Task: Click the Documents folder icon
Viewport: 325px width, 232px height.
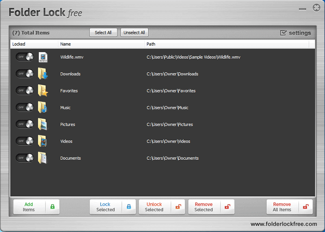Action: point(42,158)
